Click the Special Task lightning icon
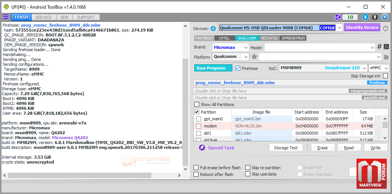392x194 pixels. [202, 148]
